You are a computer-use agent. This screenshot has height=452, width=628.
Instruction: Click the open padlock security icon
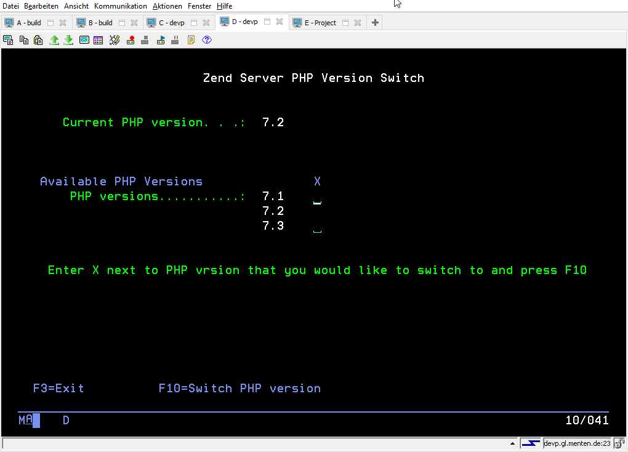coord(618,443)
